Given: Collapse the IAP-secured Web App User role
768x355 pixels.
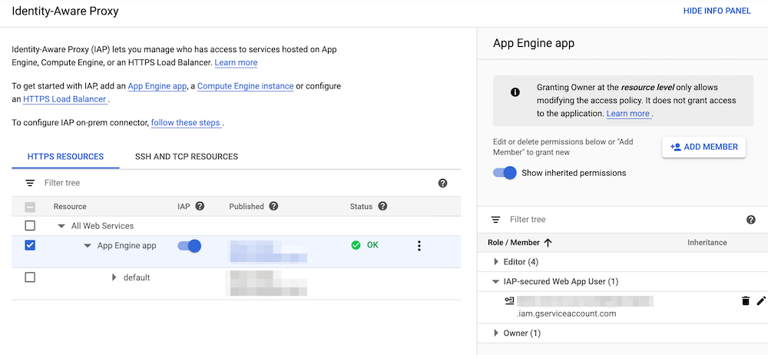Looking at the screenshot, I should point(495,282).
